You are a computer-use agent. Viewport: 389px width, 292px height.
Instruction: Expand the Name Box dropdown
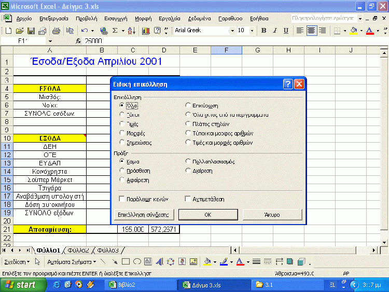(x=50, y=41)
